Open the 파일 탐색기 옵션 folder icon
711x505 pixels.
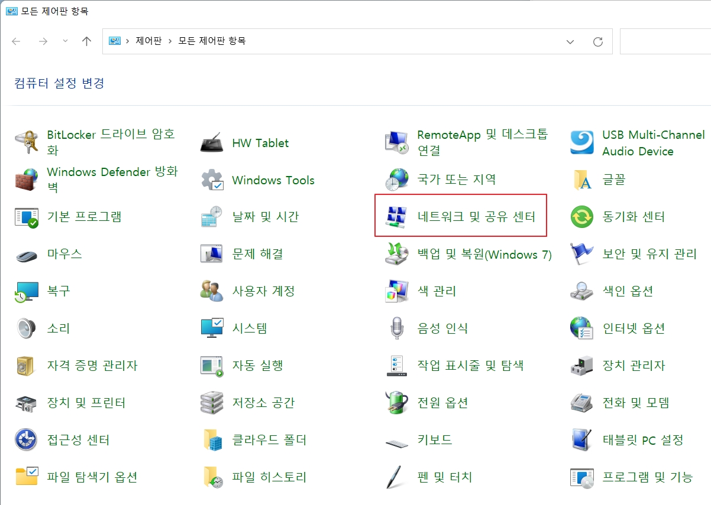(x=27, y=477)
